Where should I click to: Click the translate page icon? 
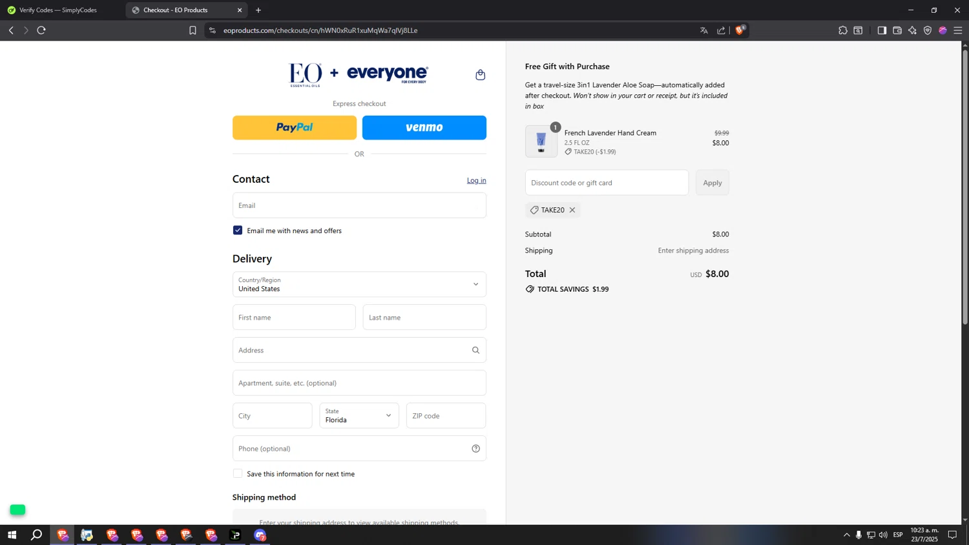coord(704,30)
